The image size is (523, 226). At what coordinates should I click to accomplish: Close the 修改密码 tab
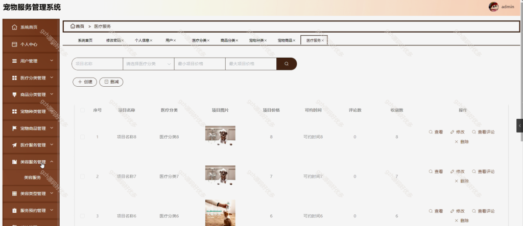(123, 40)
